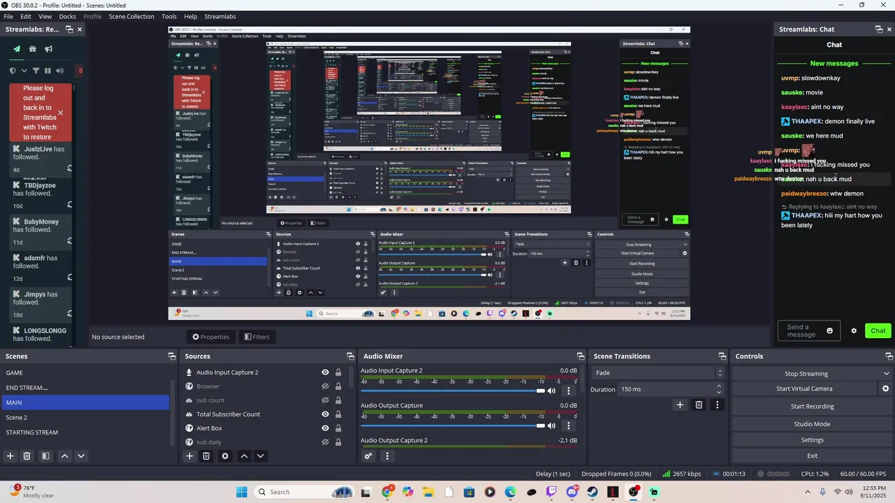This screenshot has height=503, width=895.
Task: Open the paper plane tab in Streamlabs Recent Events
Action: tap(17, 49)
